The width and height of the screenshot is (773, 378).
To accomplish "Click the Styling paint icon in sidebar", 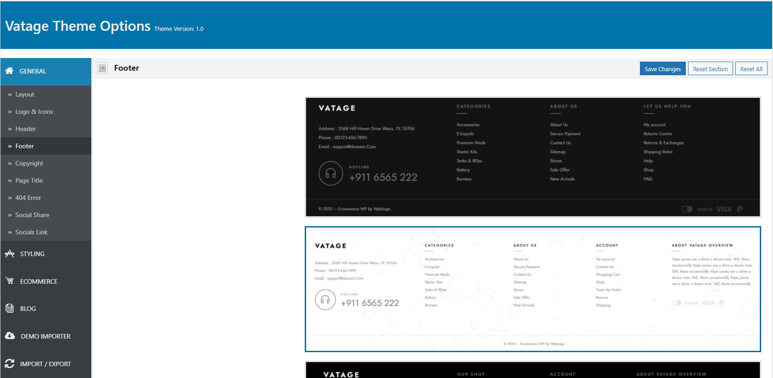I will coord(10,253).
